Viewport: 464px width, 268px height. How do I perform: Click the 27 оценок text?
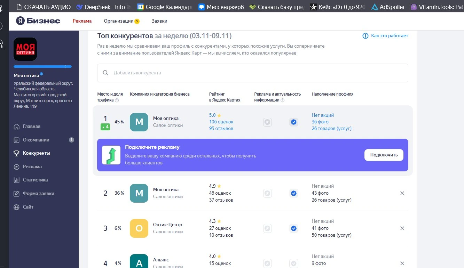click(x=220, y=228)
